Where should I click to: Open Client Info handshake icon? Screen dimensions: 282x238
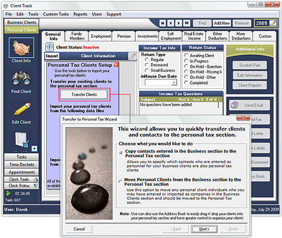[x=22, y=48]
